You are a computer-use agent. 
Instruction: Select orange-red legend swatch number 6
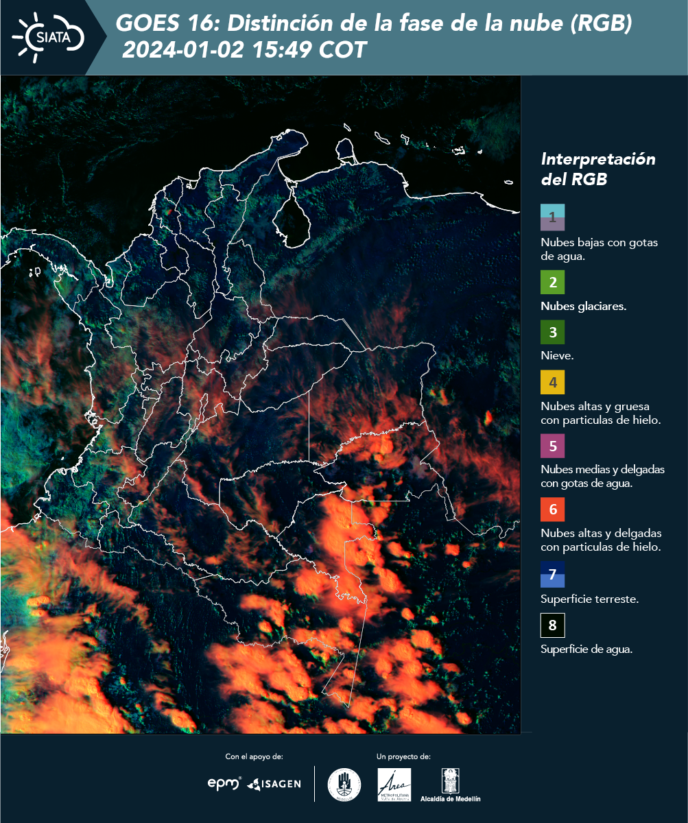point(552,510)
